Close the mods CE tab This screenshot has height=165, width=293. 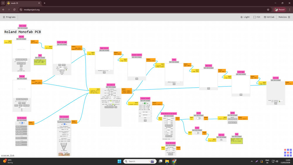39,3
